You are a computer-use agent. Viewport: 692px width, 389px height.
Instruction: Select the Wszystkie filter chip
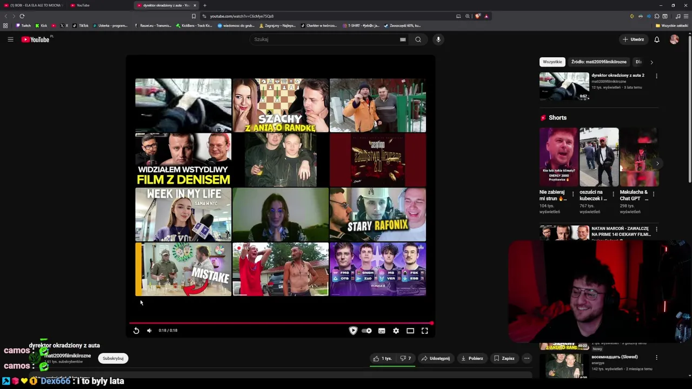(552, 62)
